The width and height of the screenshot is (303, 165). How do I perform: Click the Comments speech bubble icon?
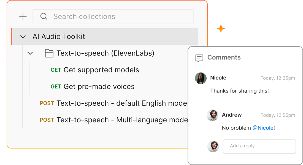199,58
